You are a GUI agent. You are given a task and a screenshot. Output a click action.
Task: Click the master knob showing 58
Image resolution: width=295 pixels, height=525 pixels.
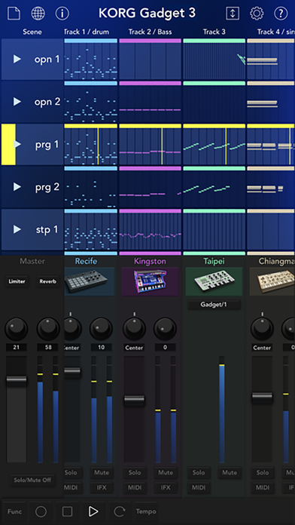48,329
